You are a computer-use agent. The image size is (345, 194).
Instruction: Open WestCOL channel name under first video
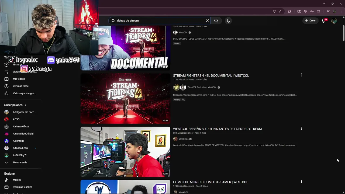coord(183,33)
